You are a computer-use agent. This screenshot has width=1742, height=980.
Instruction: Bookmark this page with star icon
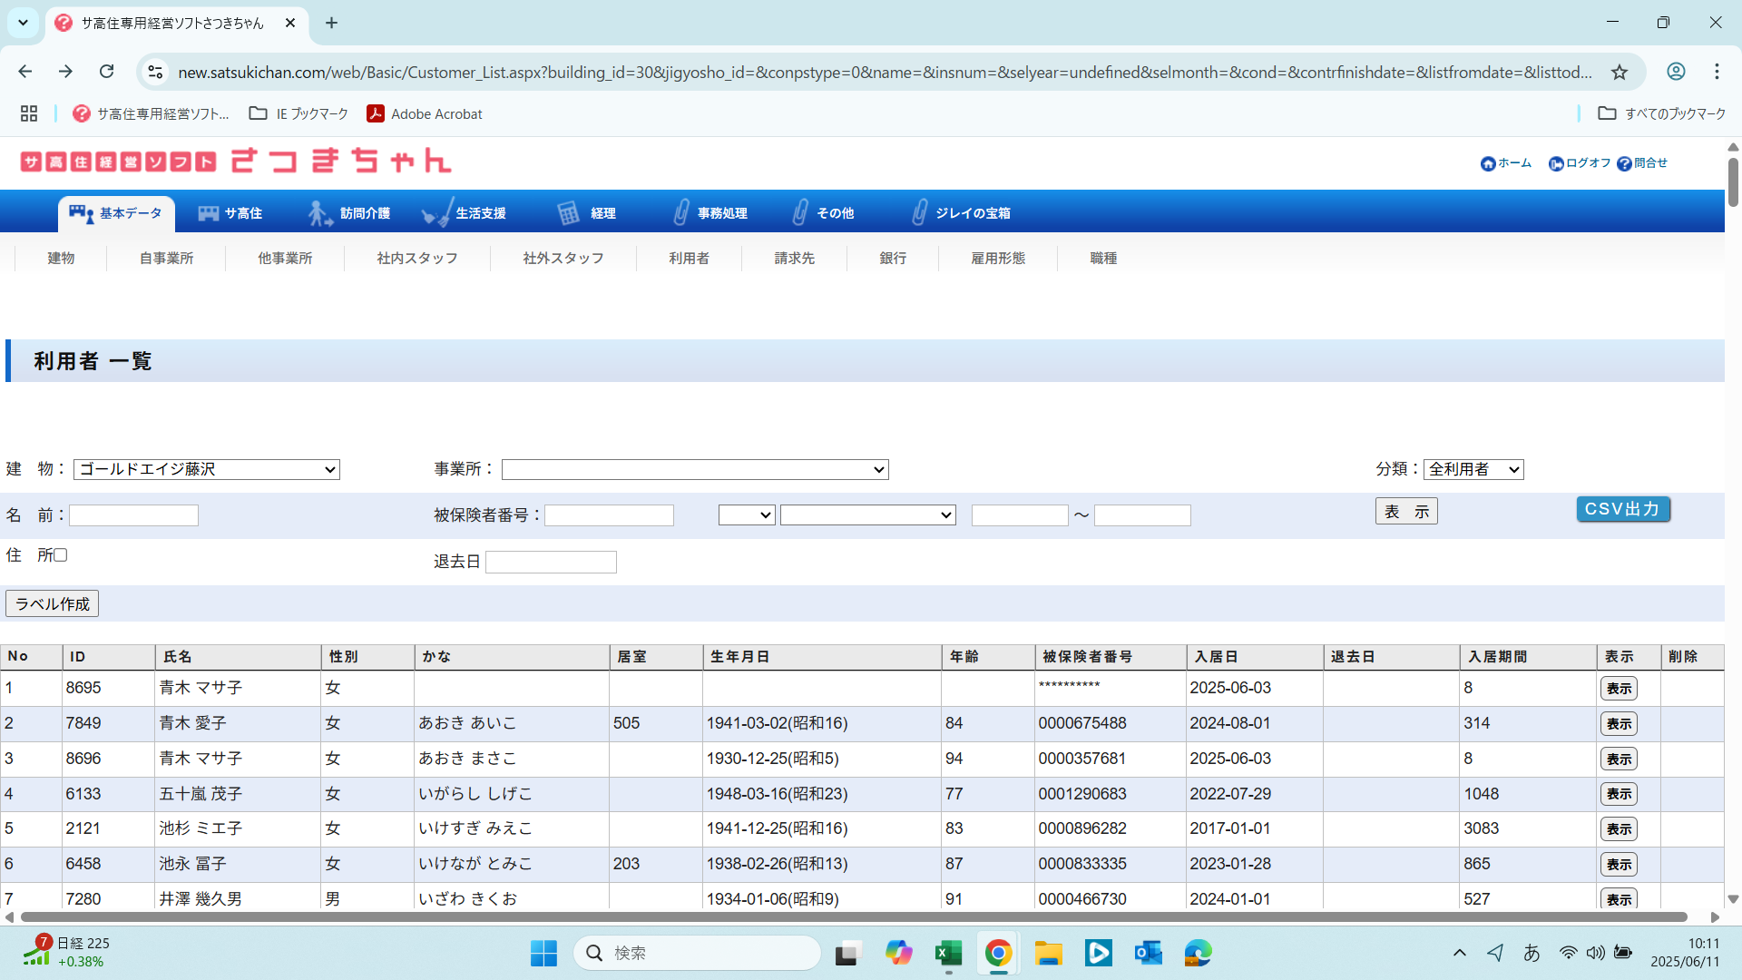coord(1620,72)
